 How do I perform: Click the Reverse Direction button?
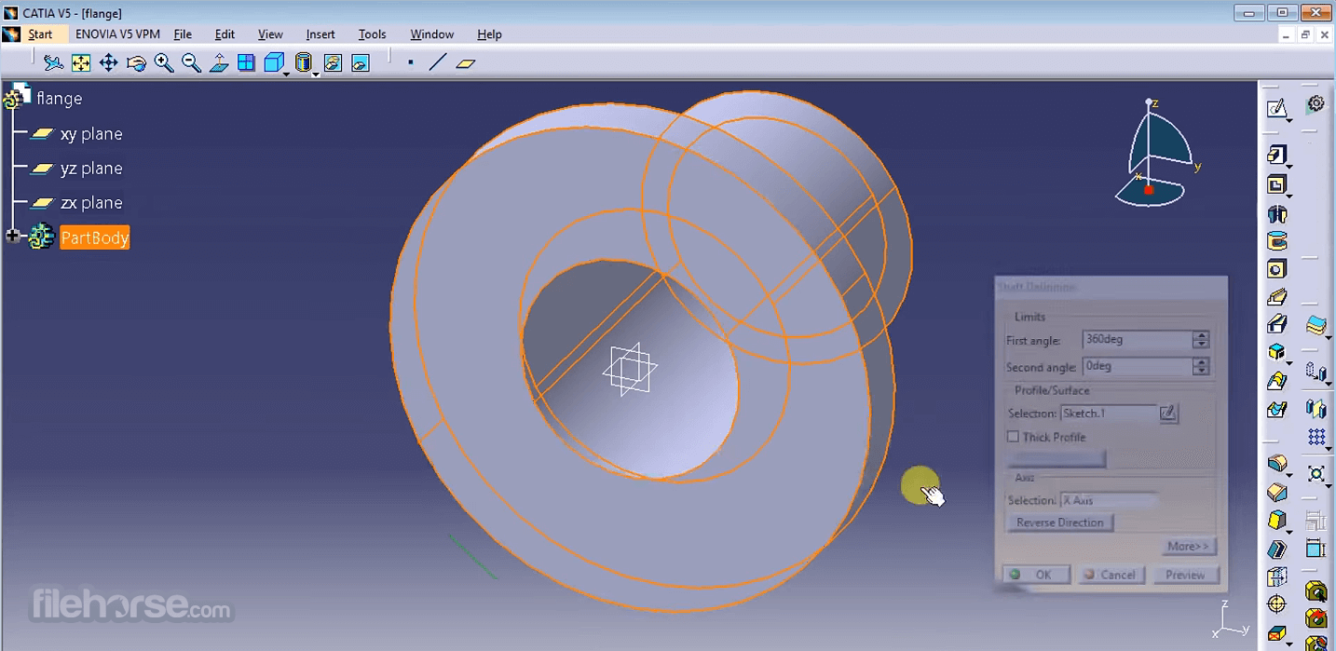[x=1060, y=522]
